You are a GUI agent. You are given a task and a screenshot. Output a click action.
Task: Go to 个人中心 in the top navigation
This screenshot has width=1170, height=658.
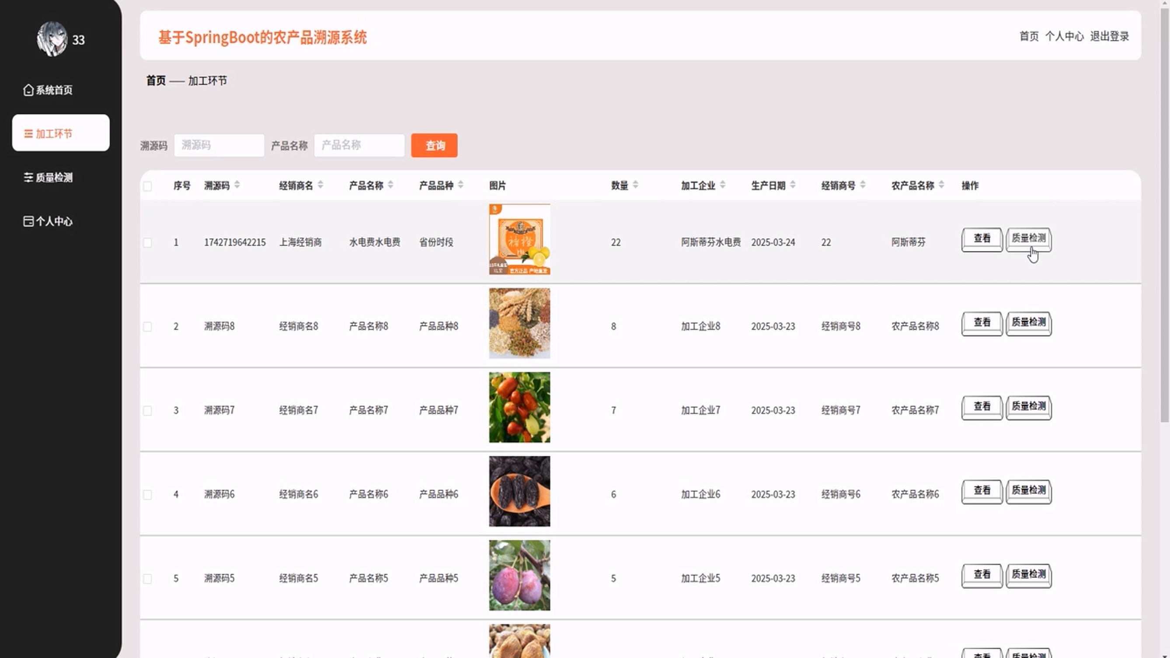(1064, 36)
